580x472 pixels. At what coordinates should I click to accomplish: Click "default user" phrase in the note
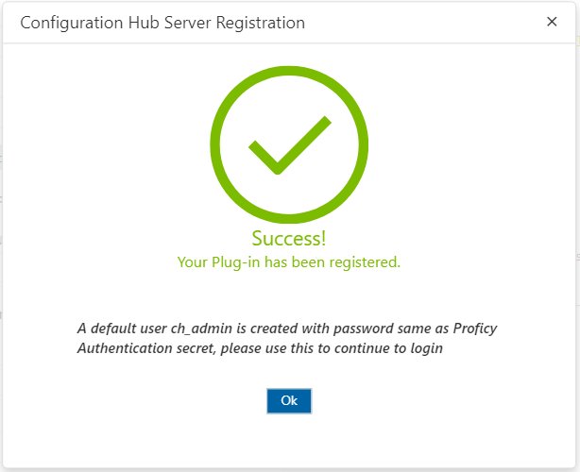pyautogui.click(x=128, y=329)
